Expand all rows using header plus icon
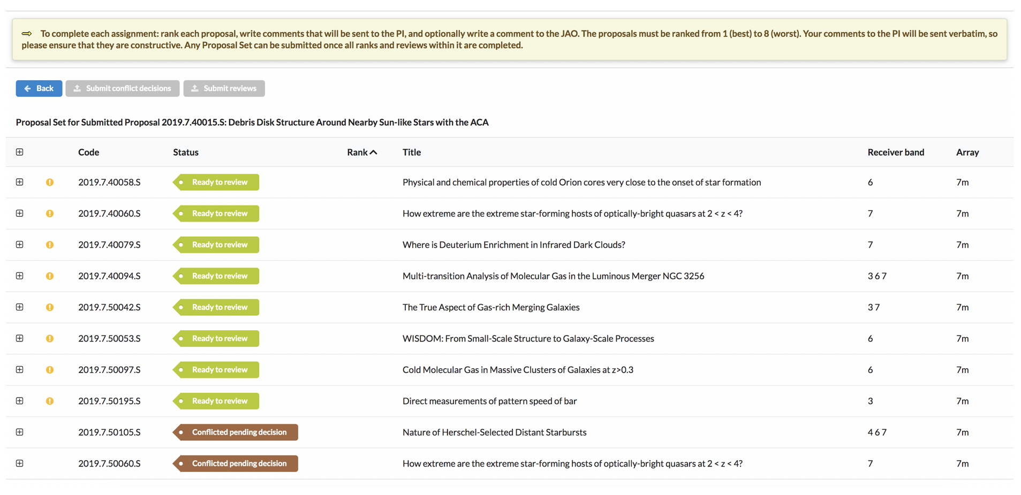 click(x=20, y=152)
